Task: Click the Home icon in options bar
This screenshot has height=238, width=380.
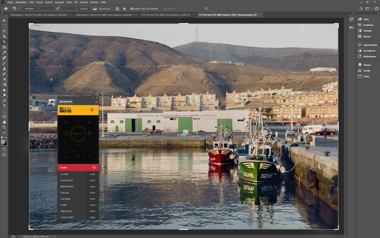Action: [x=6, y=9]
